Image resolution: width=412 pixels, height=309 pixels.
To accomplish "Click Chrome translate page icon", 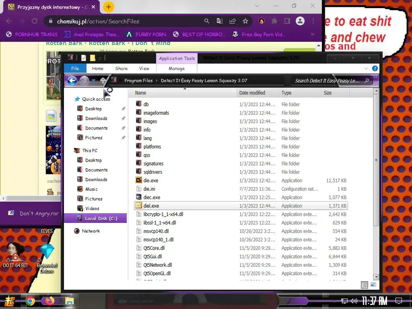I will [x=219, y=21].
